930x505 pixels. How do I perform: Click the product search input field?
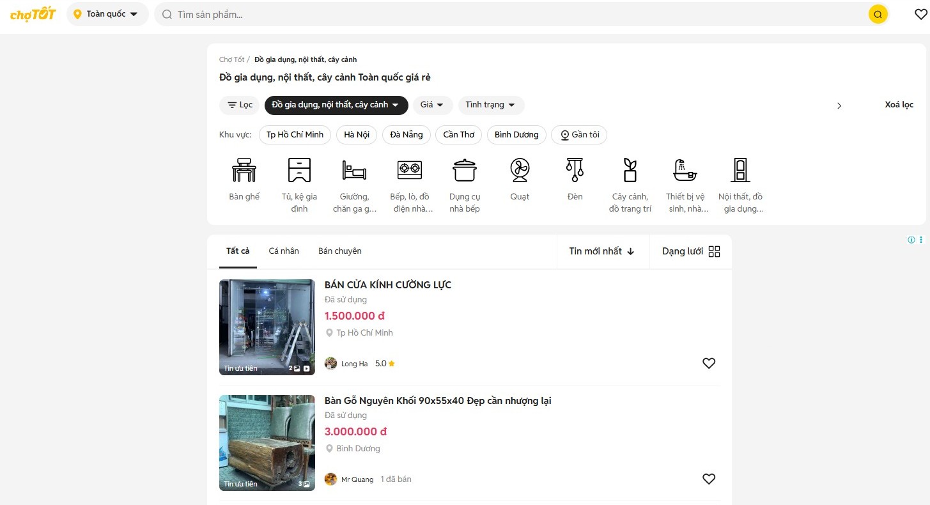[x=511, y=14]
